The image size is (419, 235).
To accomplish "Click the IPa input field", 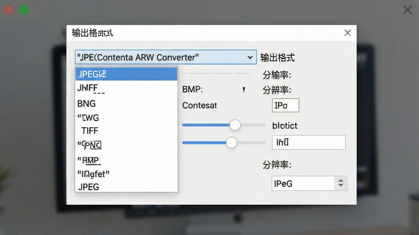I will pos(285,105).
